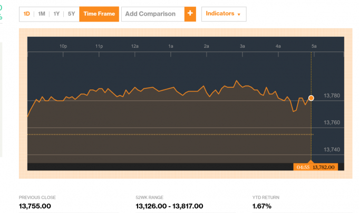359x213 pixels.
Task: Click the 12a label on the time axis
Action: pos(135,46)
